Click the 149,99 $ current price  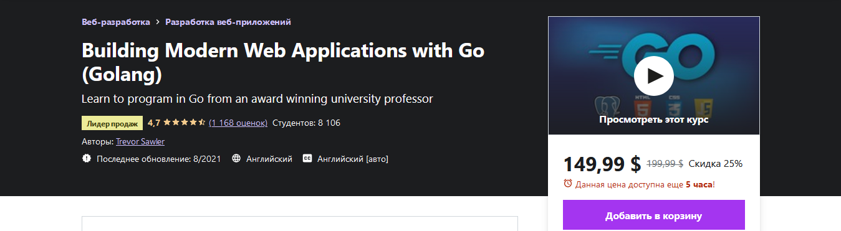coord(602,164)
